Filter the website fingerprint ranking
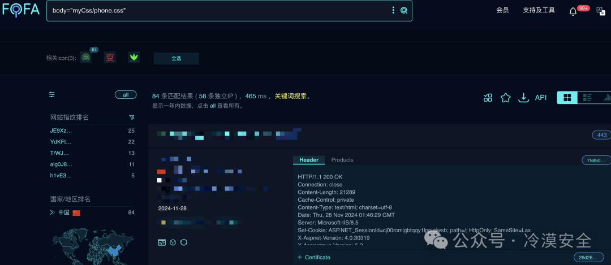 132,117
